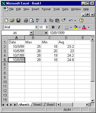Open the Format menu
96x113 pixels.
tap(46, 9)
